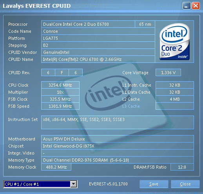Select the processor name DualCore Intel Core 2 Duo E6700
This screenshot has width=203, height=194.
(x=88, y=24)
